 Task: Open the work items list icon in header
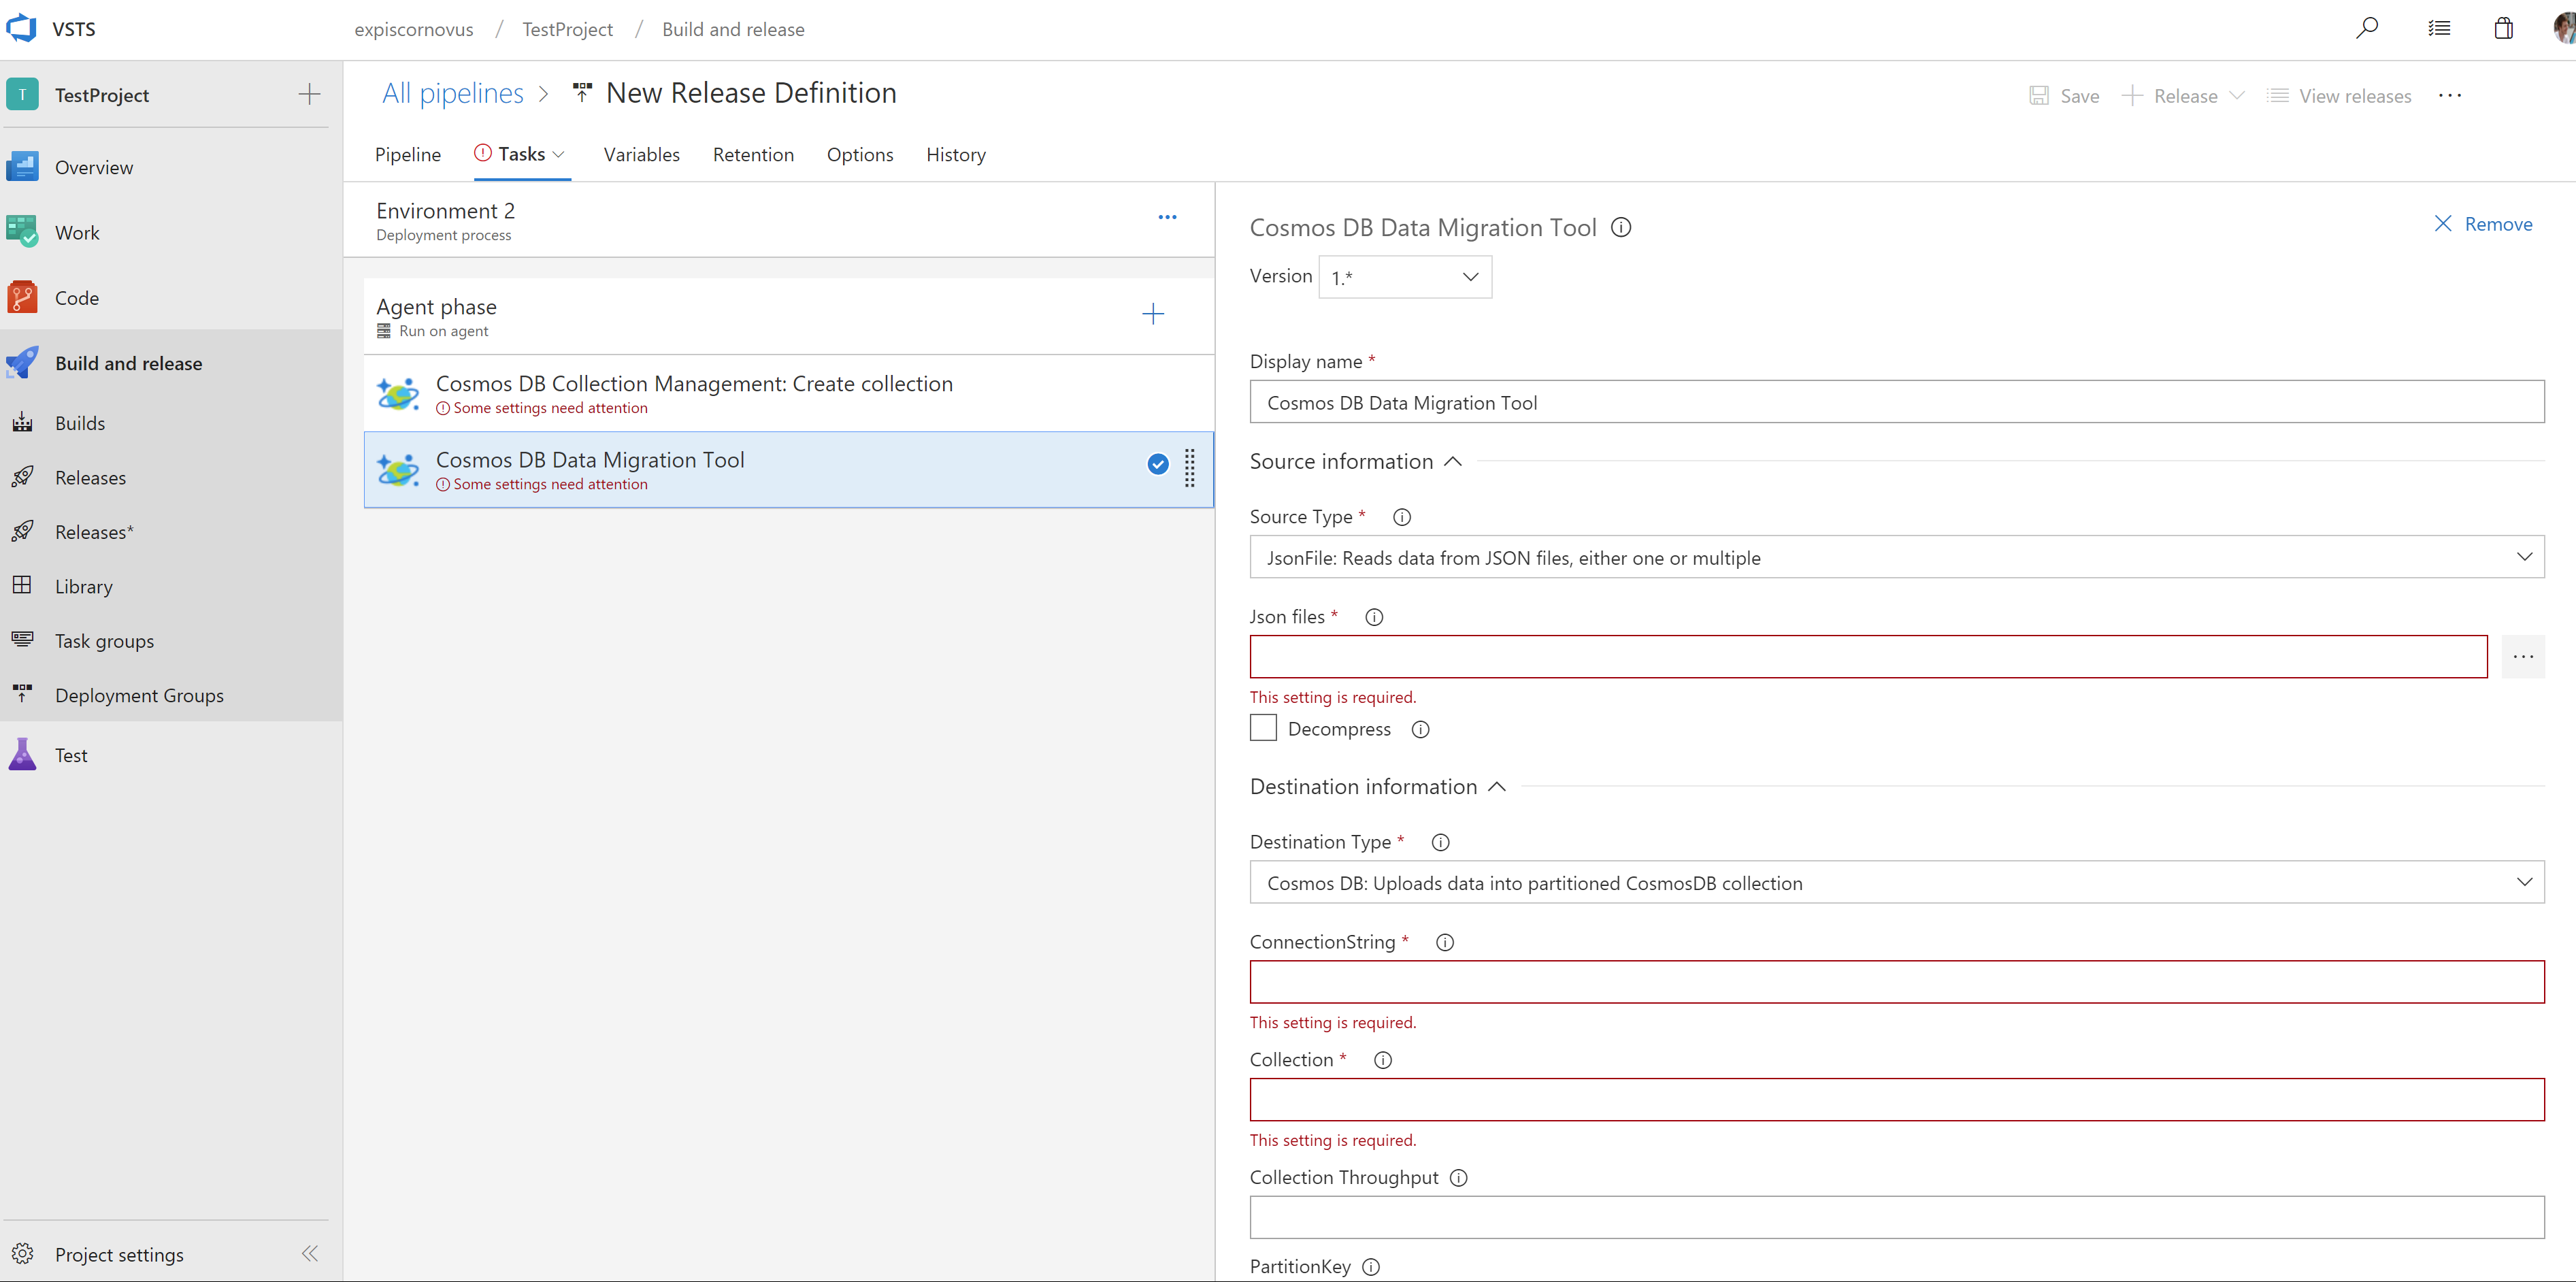(x=2439, y=28)
